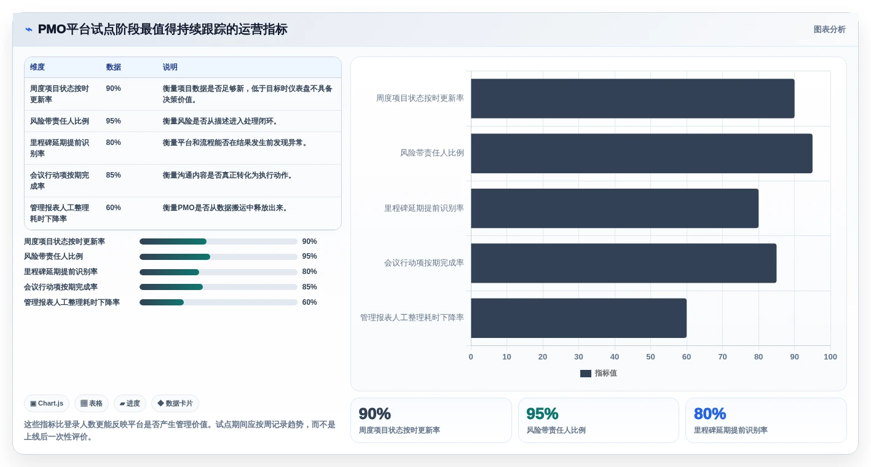Click the 里程碑延期提前识别率 progress bar
This screenshot has width=871, height=467.
tap(218, 272)
